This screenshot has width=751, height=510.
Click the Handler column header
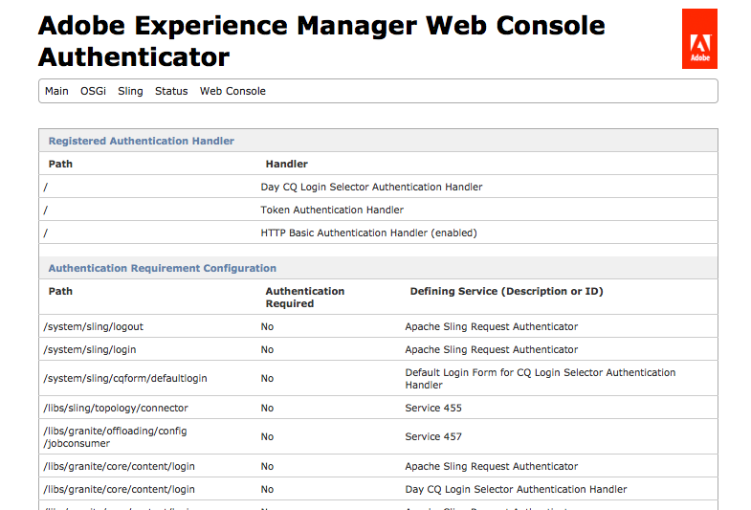[286, 164]
